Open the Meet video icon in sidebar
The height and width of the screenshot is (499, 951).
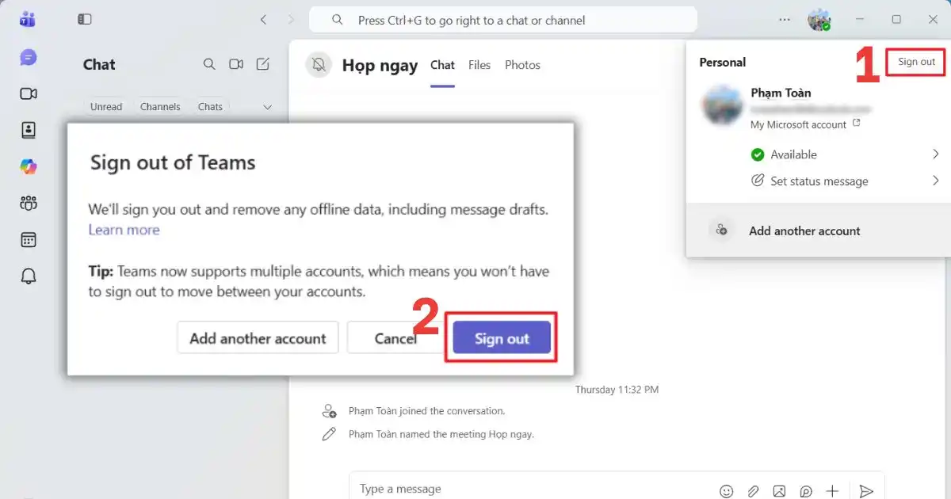click(x=29, y=93)
